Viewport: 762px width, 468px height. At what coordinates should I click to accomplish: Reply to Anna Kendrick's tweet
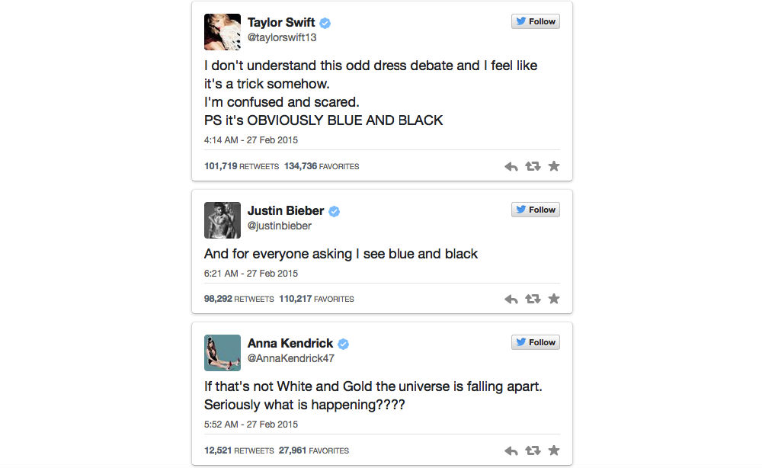(x=511, y=450)
